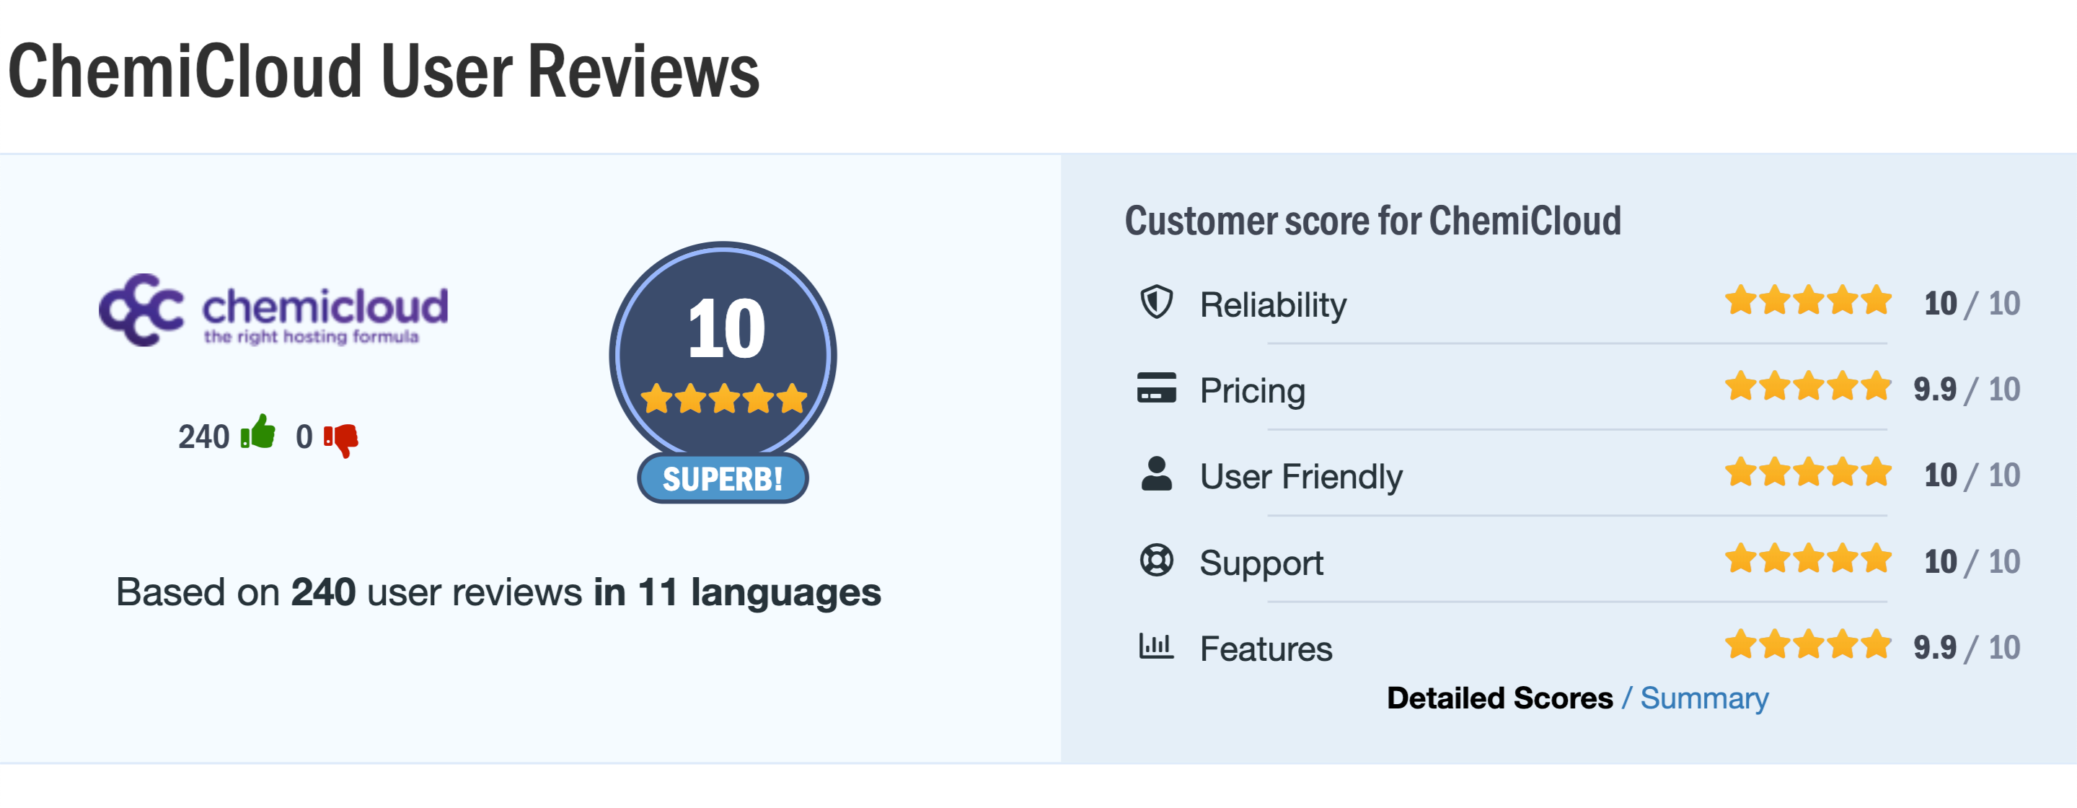Click the red thumbs-down icon
Image resolution: width=2077 pixels, height=808 pixels.
[x=341, y=439]
